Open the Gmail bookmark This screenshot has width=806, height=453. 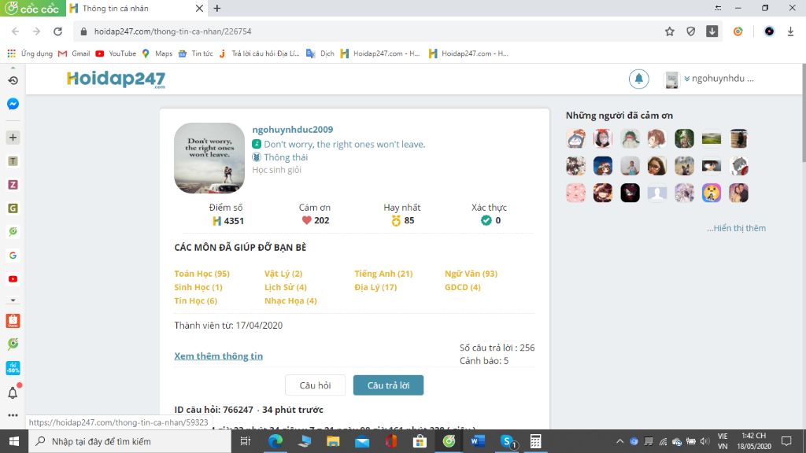coord(74,53)
